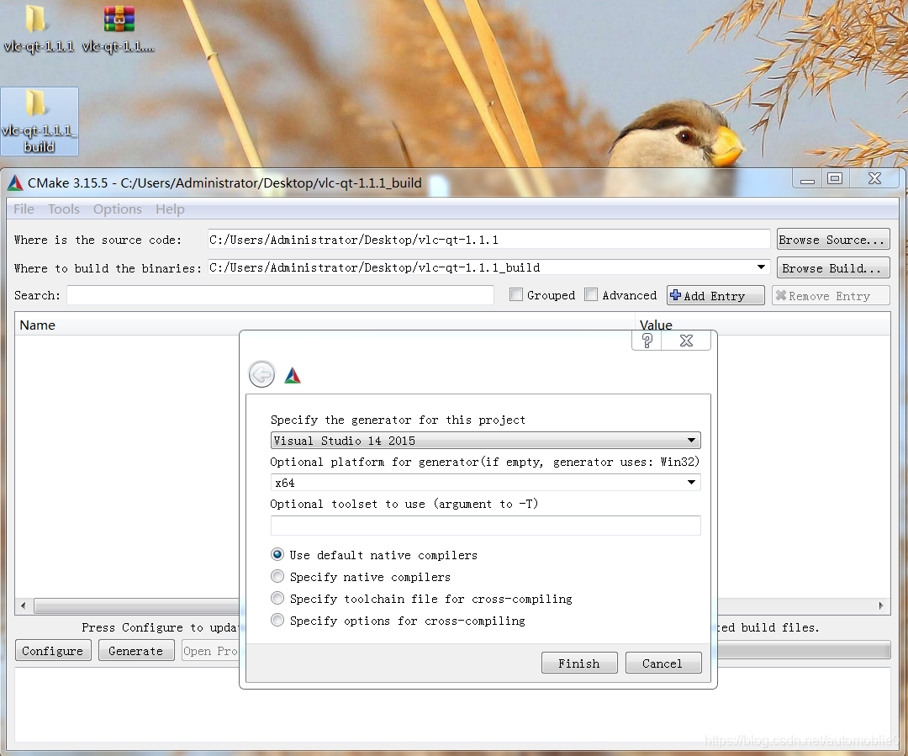The image size is (908, 756).
Task: Close the generator dialog with X
Action: click(686, 341)
